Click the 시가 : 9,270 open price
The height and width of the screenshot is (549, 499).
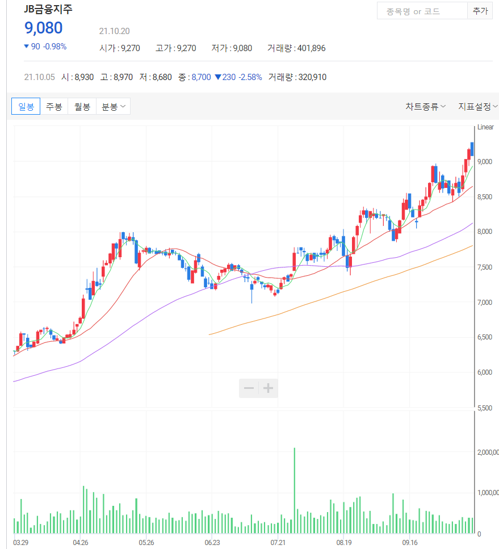120,48
